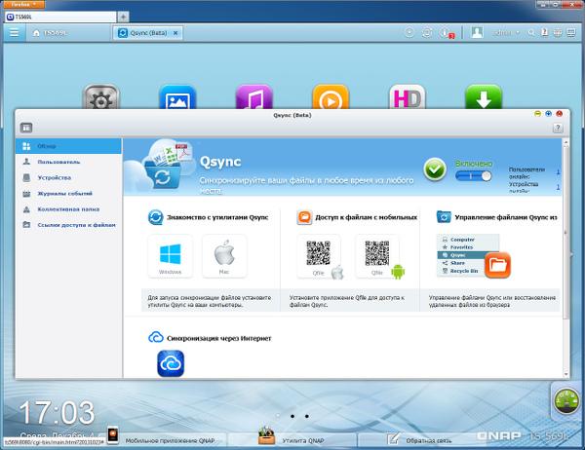Click the Доступ к файлам с мобильных heading icon
This screenshot has width=585, height=450.
tap(304, 217)
